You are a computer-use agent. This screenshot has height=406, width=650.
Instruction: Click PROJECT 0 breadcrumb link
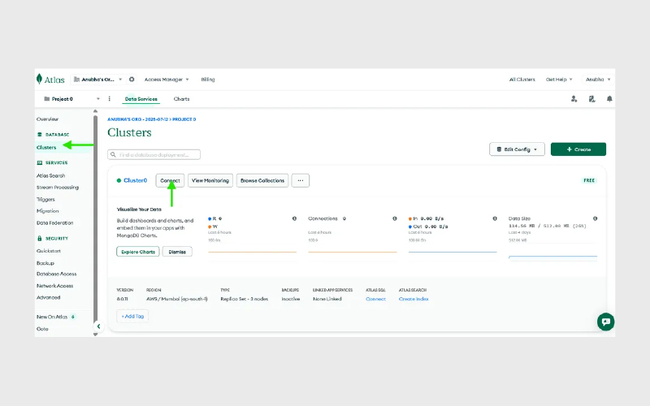(x=184, y=119)
